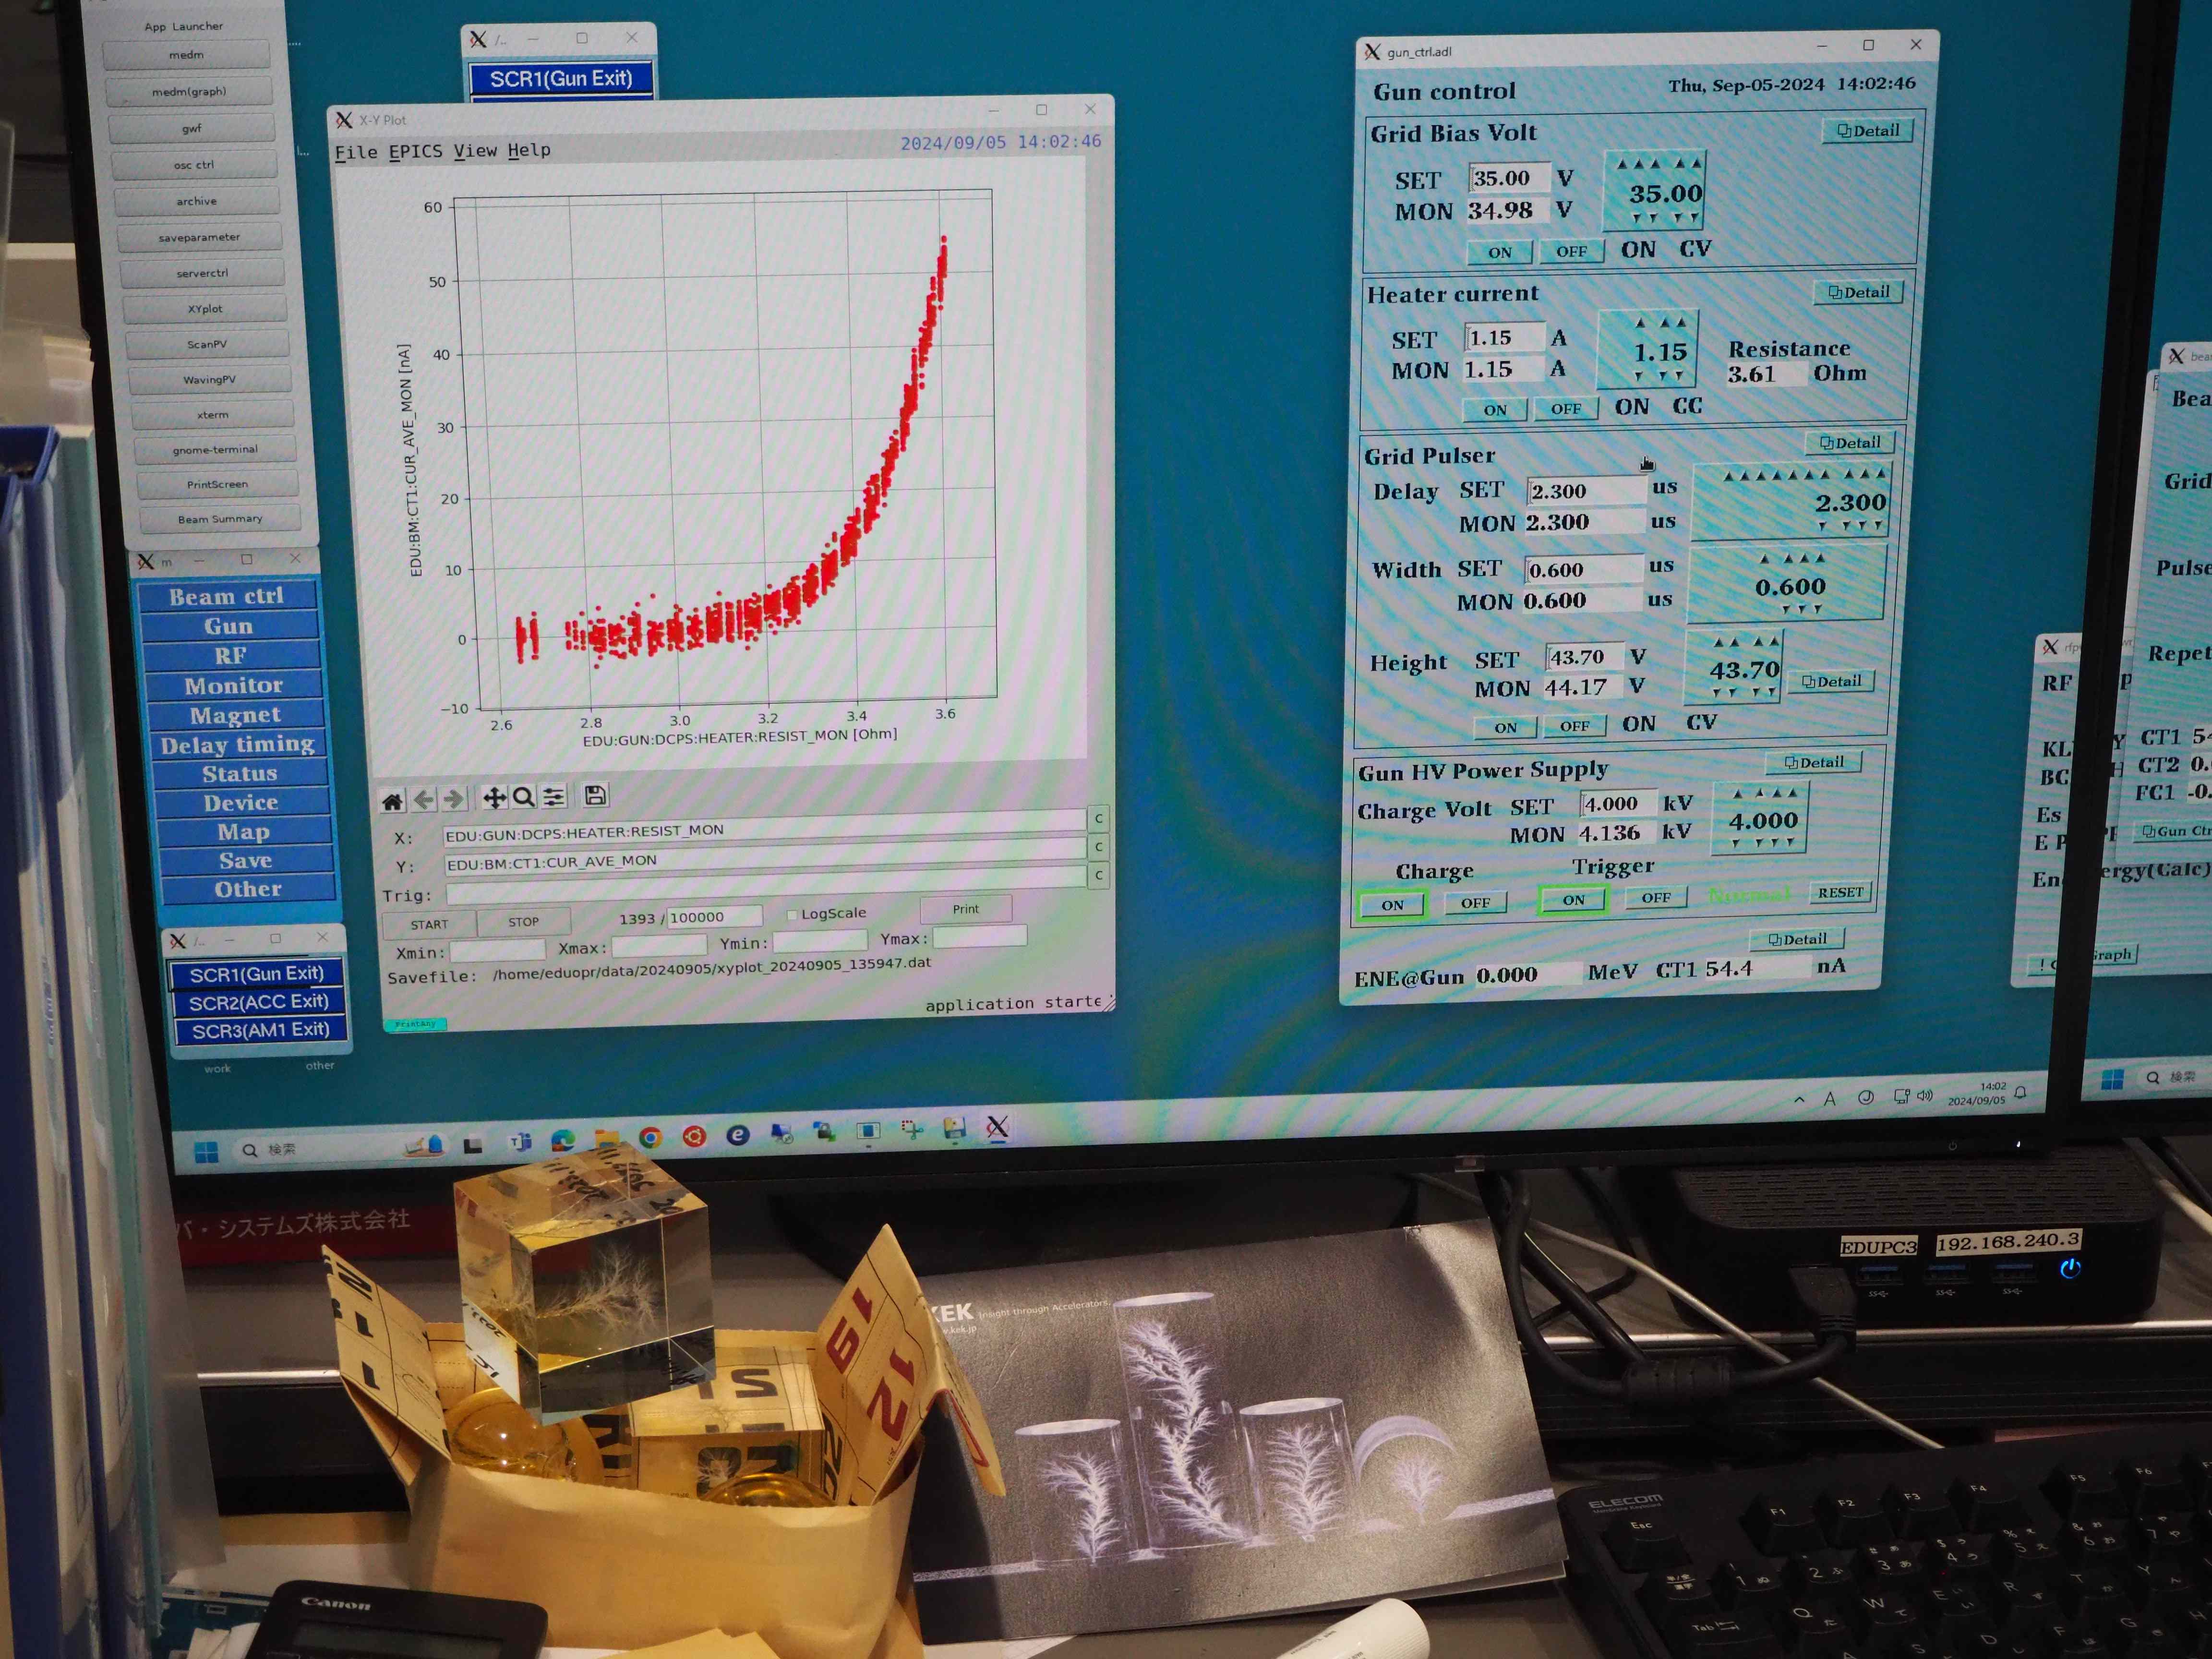The width and height of the screenshot is (2212, 1659).
Task: Open Grid Bias Volt Detail panel
Action: pyautogui.click(x=1868, y=131)
